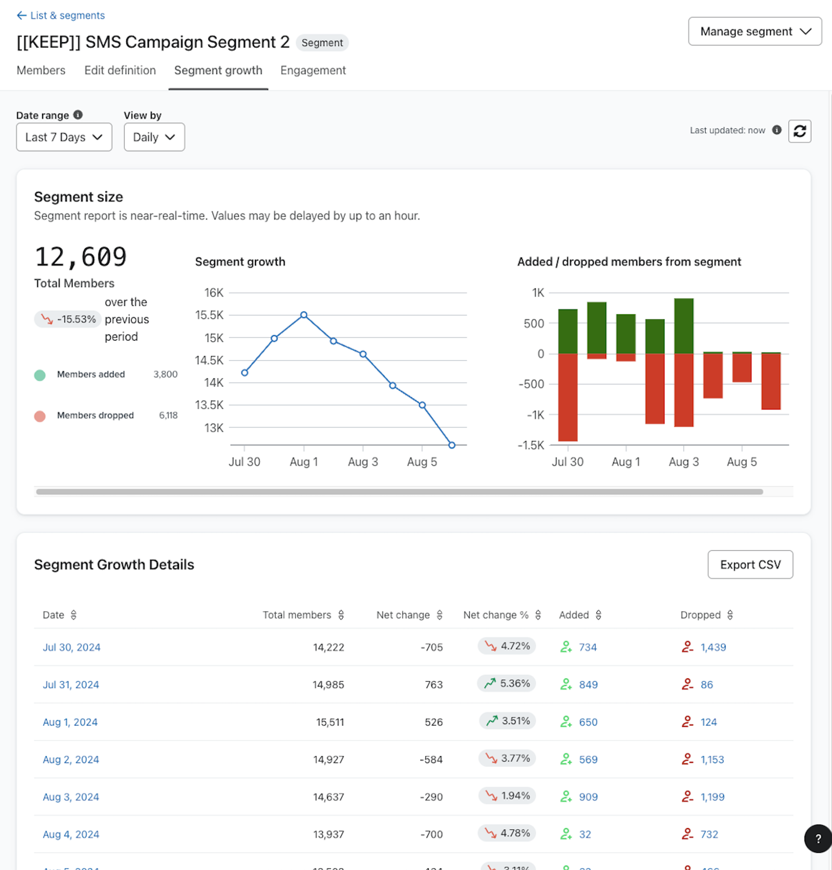The height and width of the screenshot is (870, 832).
Task: Sort by Added column arrows
Action: [599, 615]
